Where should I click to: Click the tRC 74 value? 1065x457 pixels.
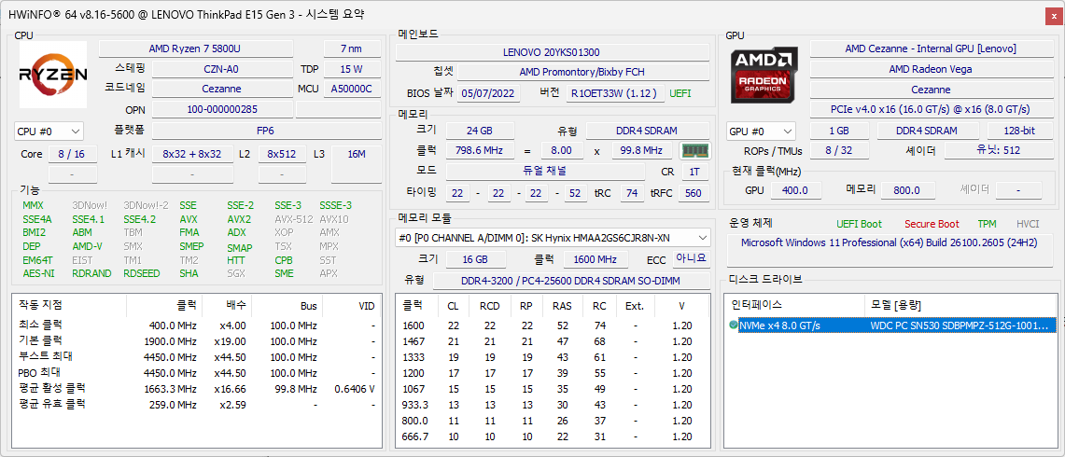(632, 194)
